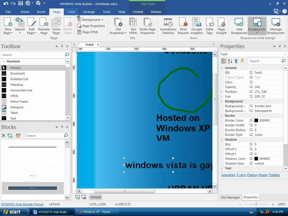Viewport: 288px width, 216px height.
Task: Click the lightning Events icon in Properties
Action: pos(242,61)
